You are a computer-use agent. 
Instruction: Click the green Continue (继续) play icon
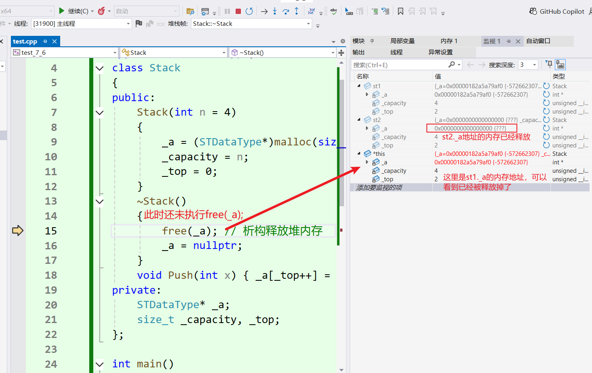(x=61, y=11)
